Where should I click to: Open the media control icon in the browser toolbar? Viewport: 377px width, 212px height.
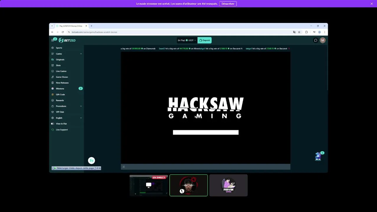coord(314,32)
